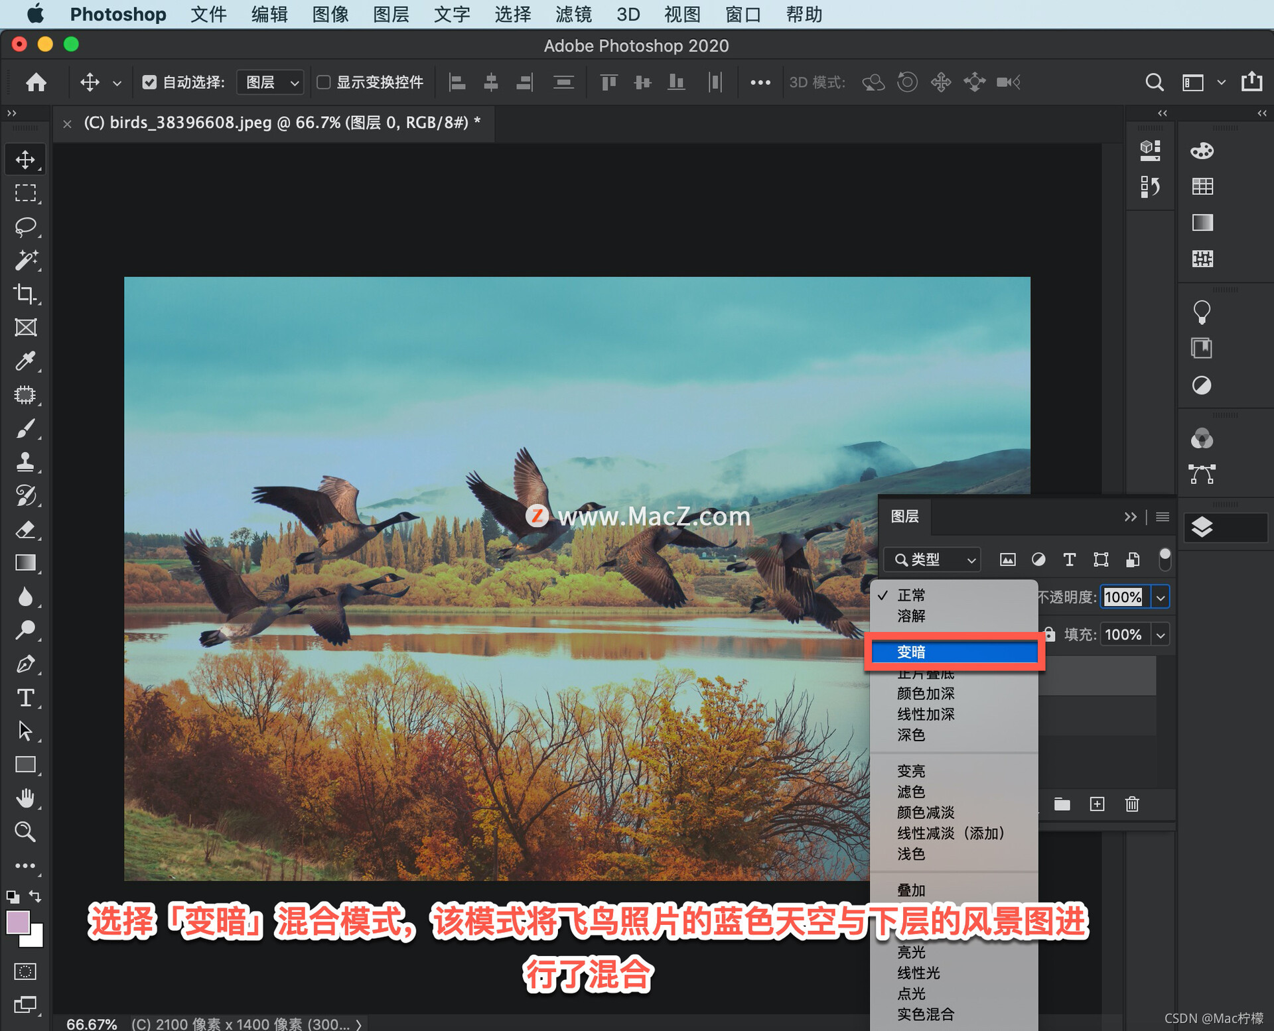Select the Zoom tool
This screenshot has height=1031, width=1274.
(x=25, y=832)
